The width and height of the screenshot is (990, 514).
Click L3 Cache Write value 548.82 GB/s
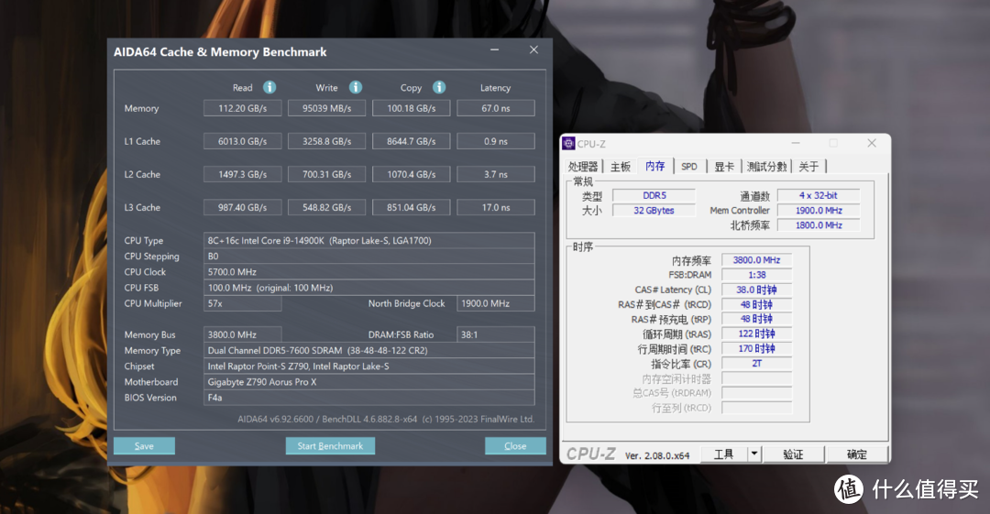point(327,207)
